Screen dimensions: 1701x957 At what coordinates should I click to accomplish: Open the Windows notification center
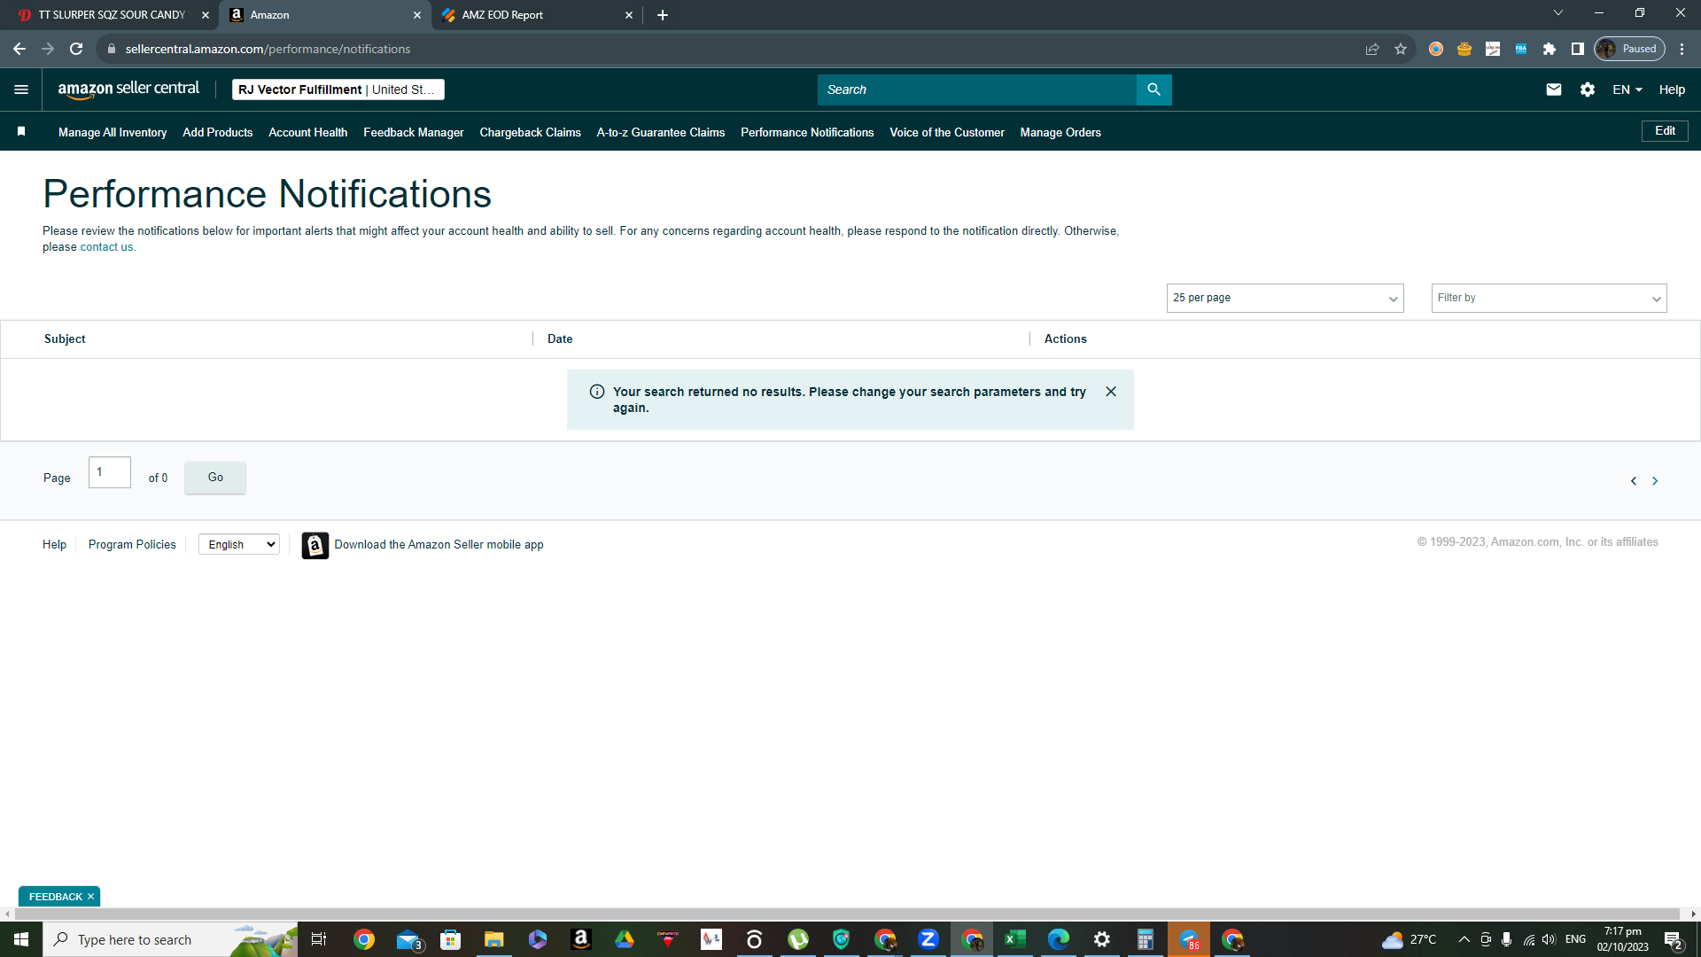1674,939
